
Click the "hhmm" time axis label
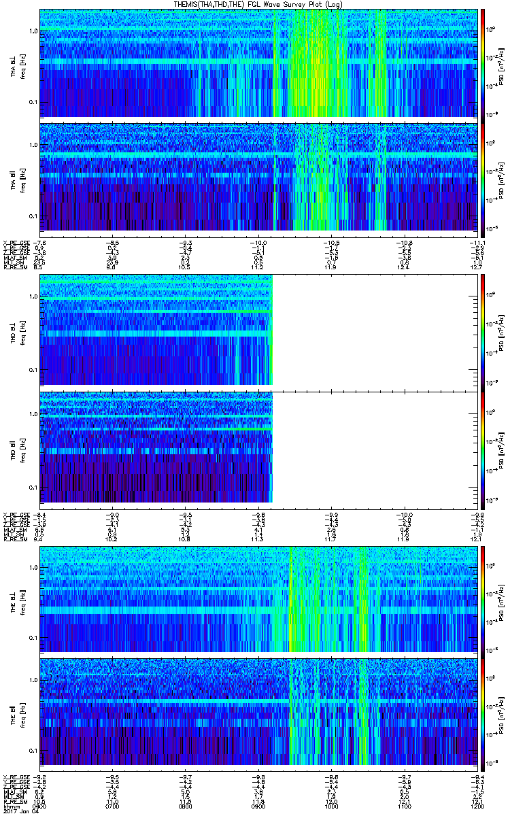pyautogui.click(x=11, y=806)
